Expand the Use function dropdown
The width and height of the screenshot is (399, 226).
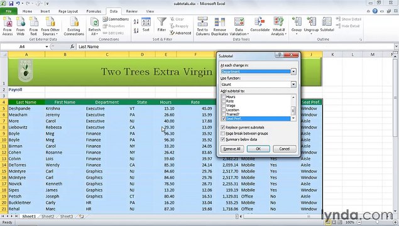293,84
